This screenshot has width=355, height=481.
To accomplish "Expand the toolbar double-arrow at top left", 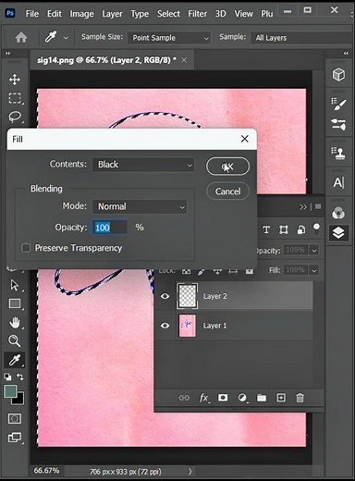I will [x=7, y=54].
